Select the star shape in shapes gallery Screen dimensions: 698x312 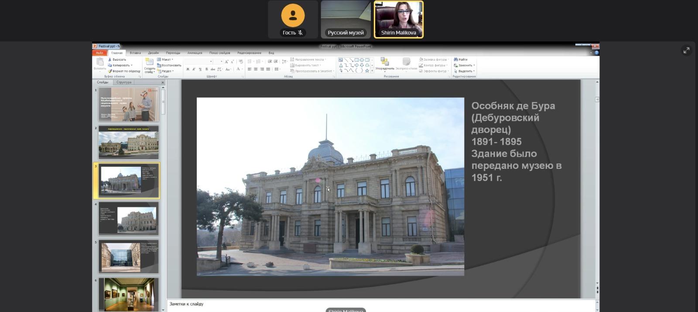pos(367,70)
